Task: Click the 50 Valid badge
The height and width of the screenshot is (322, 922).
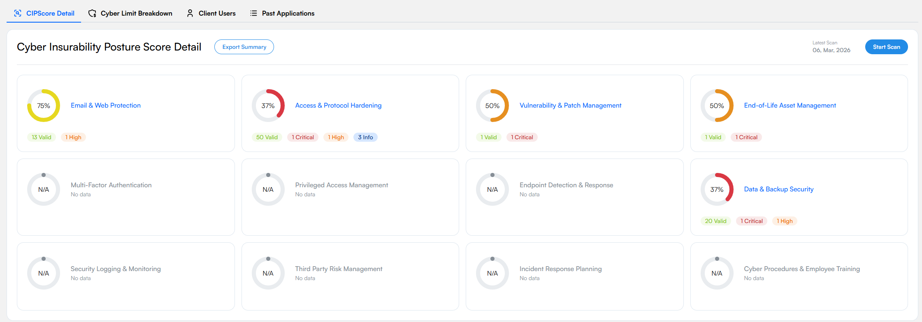Action: point(267,137)
